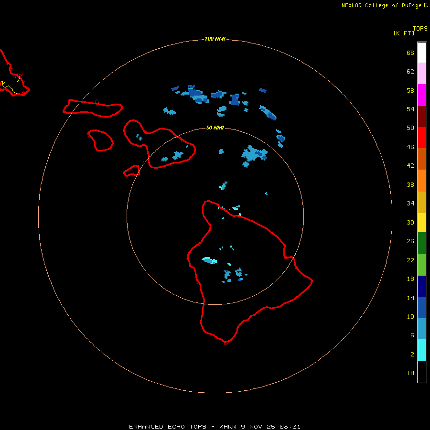The image size is (430, 430).
Task: Click the 18 legend value
Action: click(x=410, y=279)
